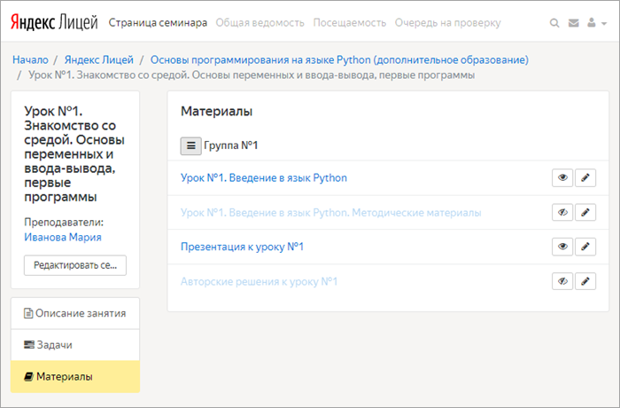
Task: Expand the user account dropdown
Action: click(597, 23)
